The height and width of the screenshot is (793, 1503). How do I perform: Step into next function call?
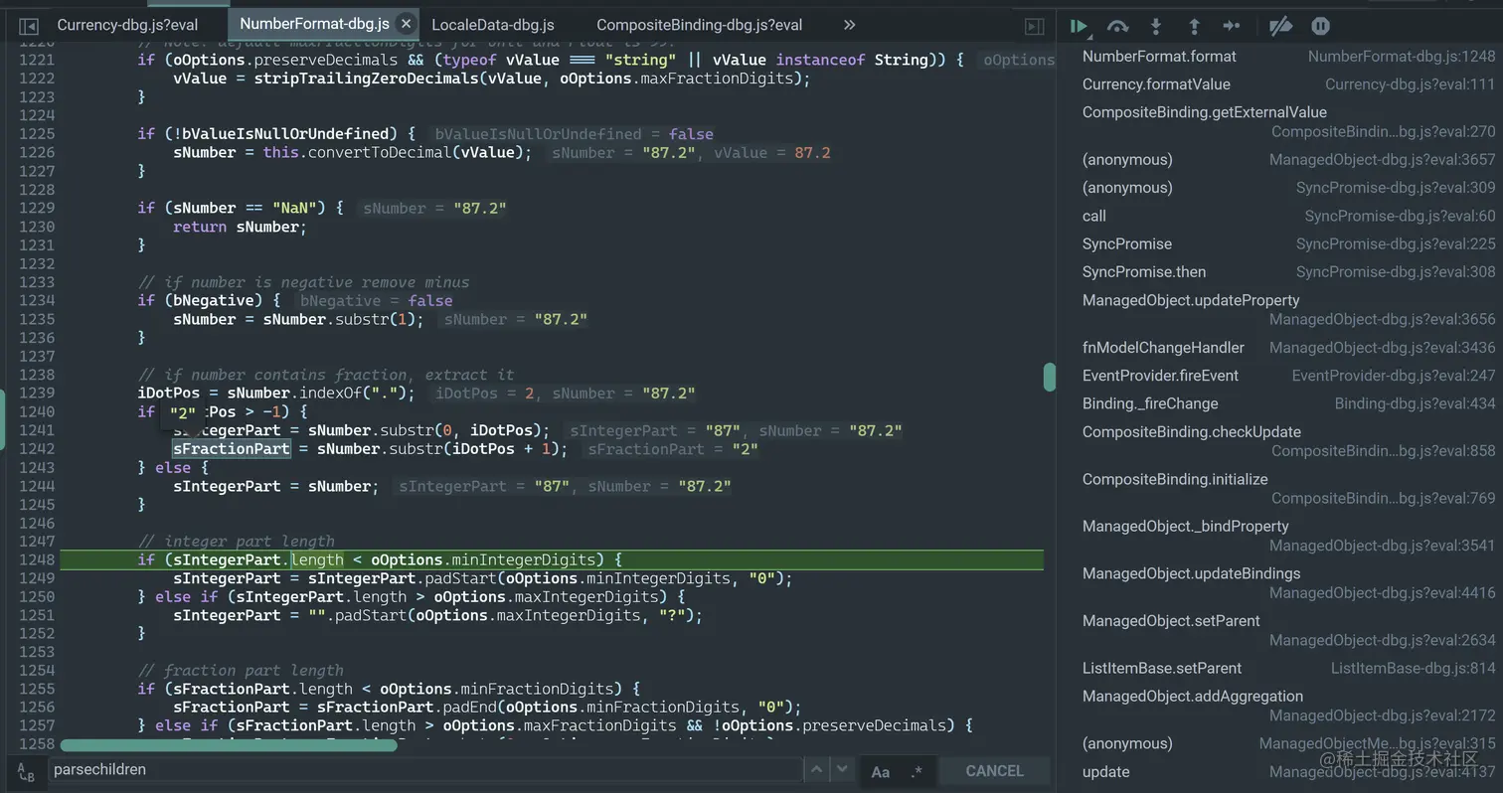tap(1156, 27)
